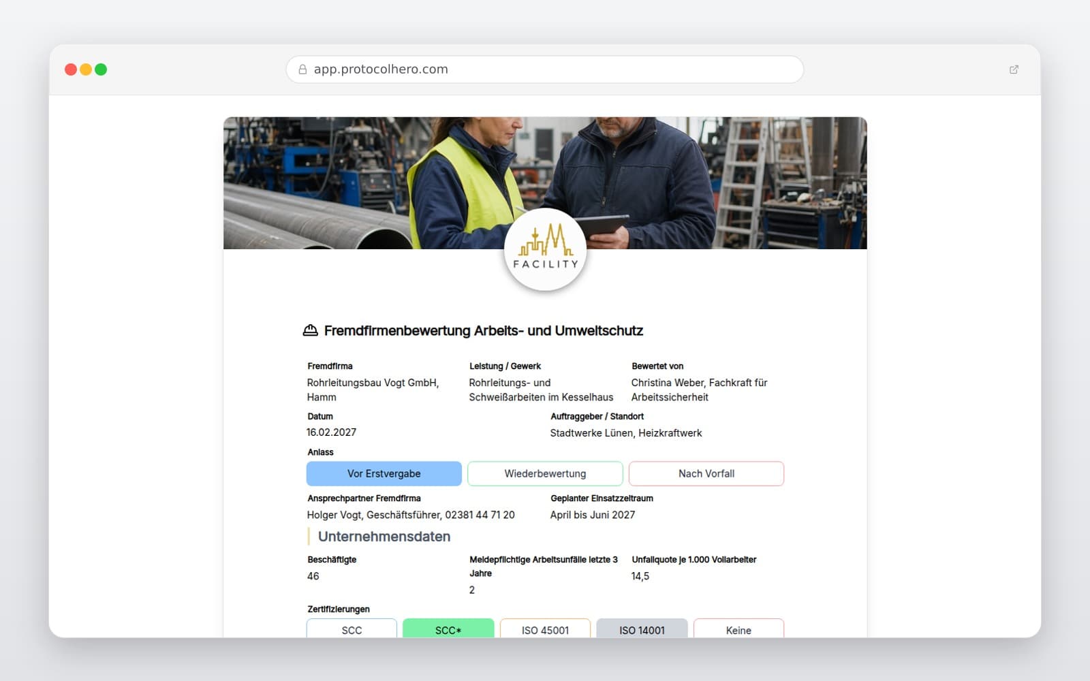Viewport: 1090px width, 681px height.
Task: Click 'Stadtwerke Lünen, Heizkraftwerk' value
Action: pyautogui.click(x=626, y=433)
